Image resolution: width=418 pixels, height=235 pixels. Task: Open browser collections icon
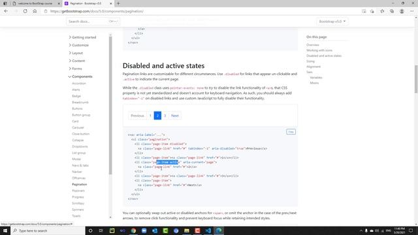[392, 11]
